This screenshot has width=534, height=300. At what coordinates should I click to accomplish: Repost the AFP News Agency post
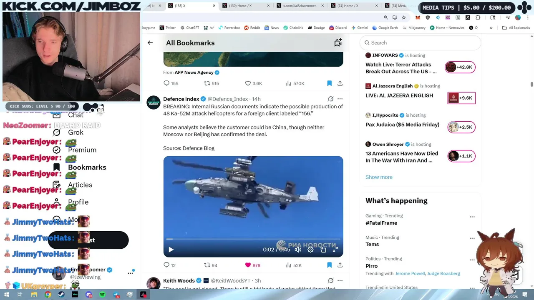point(211,83)
